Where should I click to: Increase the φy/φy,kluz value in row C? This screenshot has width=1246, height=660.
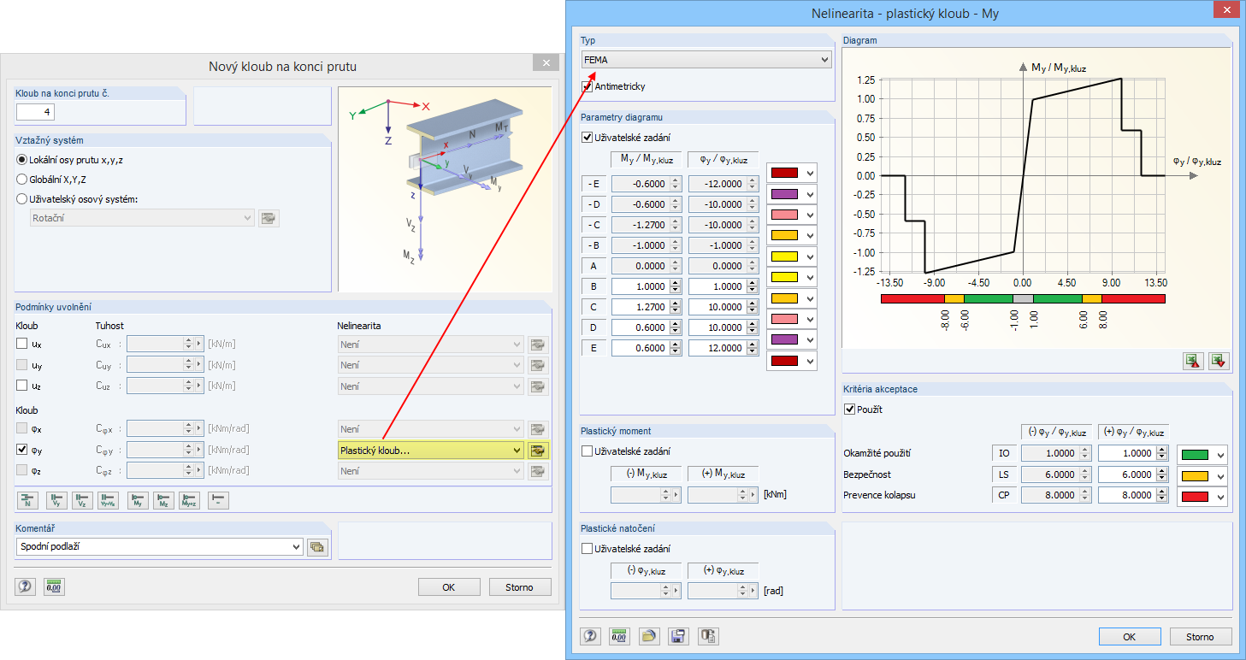[x=753, y=303]
